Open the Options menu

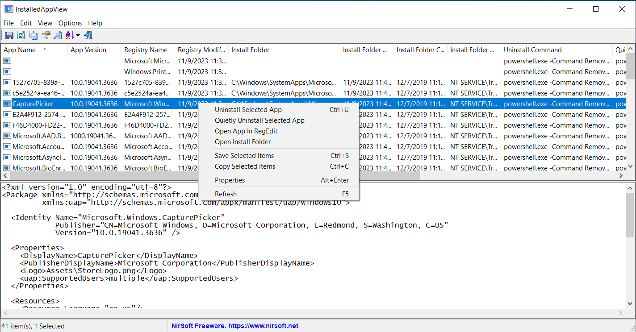tap(70, 23)
